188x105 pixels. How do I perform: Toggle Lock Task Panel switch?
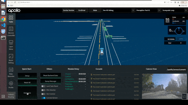(x=43, y=86)
